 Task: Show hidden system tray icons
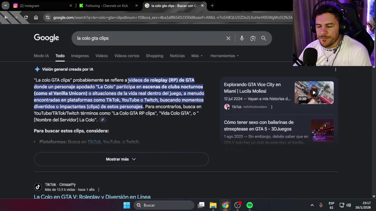[x=312, y=205]
